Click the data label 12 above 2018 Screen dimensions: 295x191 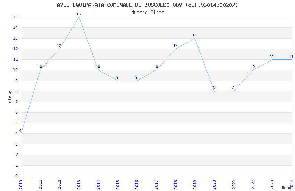click(x=175, y=45)
